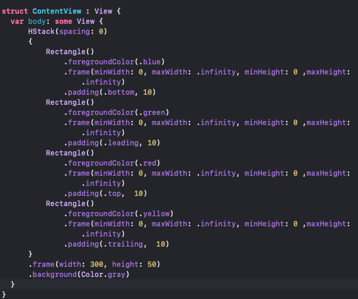Image resolution: width=358 pixels, height=299 pixels.
Task: Click 'foregroundColor' on the .green line
Action: (x=101, y=113)
